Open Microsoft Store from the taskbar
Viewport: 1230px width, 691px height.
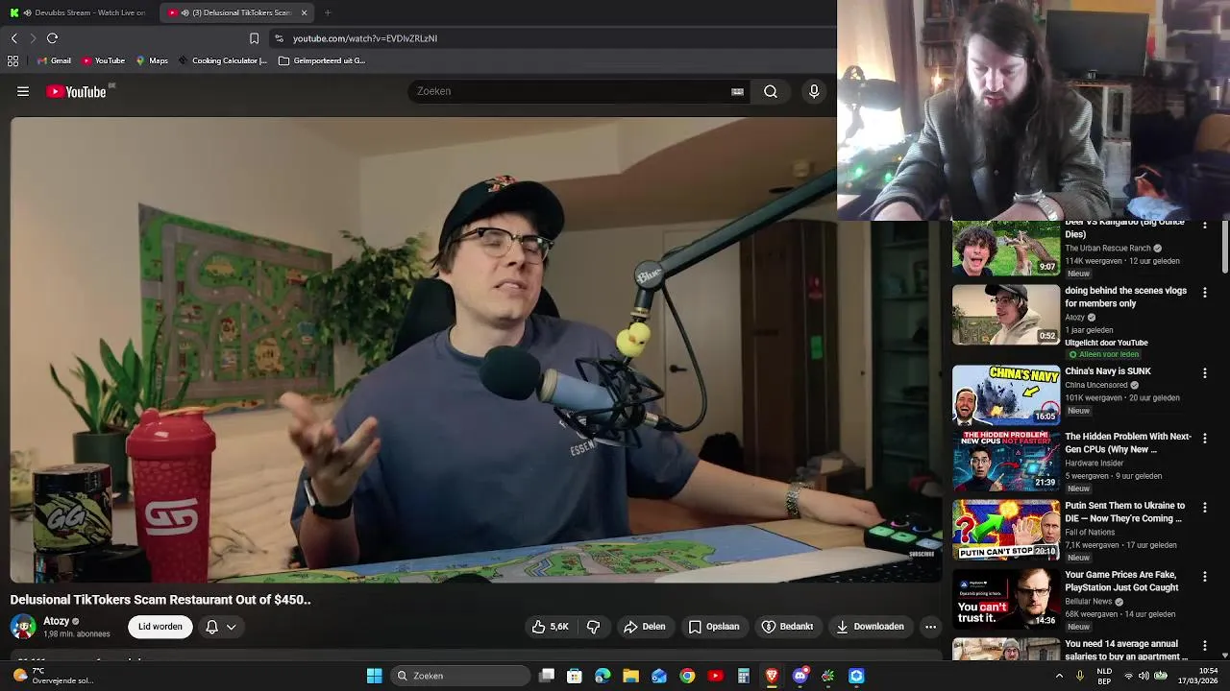click(575, 676)
